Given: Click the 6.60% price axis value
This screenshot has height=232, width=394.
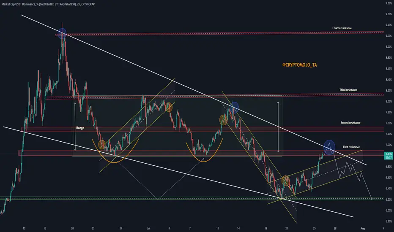Looking at the screenshot, I should (389, 178).
